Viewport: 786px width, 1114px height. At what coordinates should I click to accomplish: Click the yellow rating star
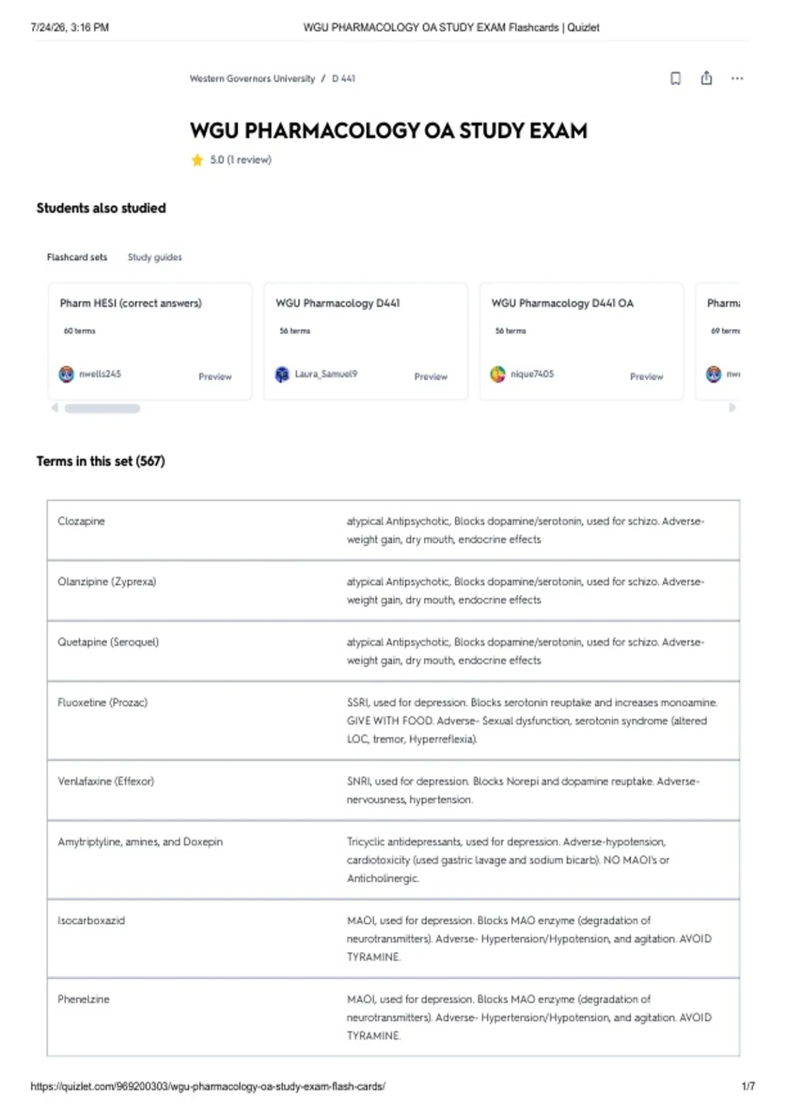coord(197,160)
